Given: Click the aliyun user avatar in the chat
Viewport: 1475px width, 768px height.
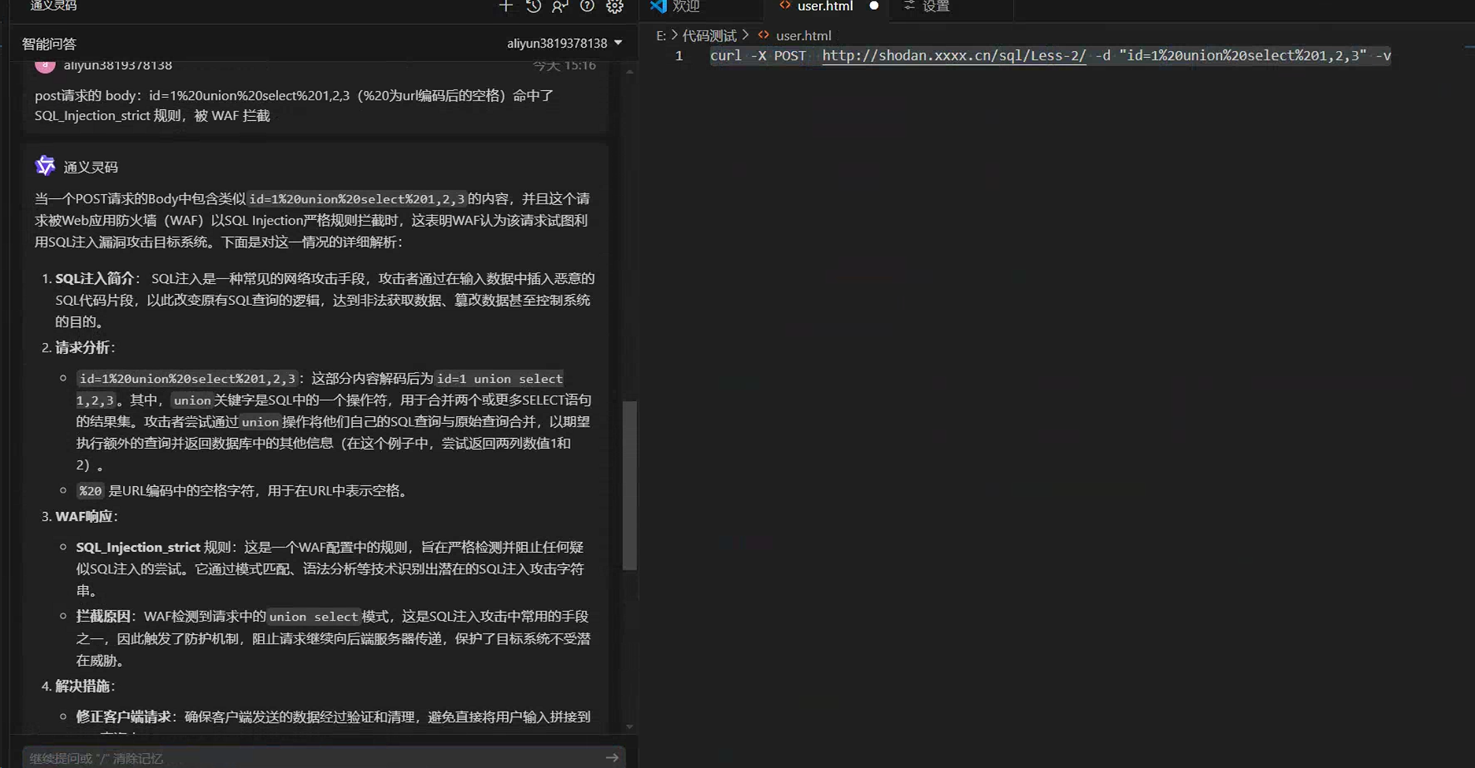Looking at the screenshot, I should pos(44,64).
